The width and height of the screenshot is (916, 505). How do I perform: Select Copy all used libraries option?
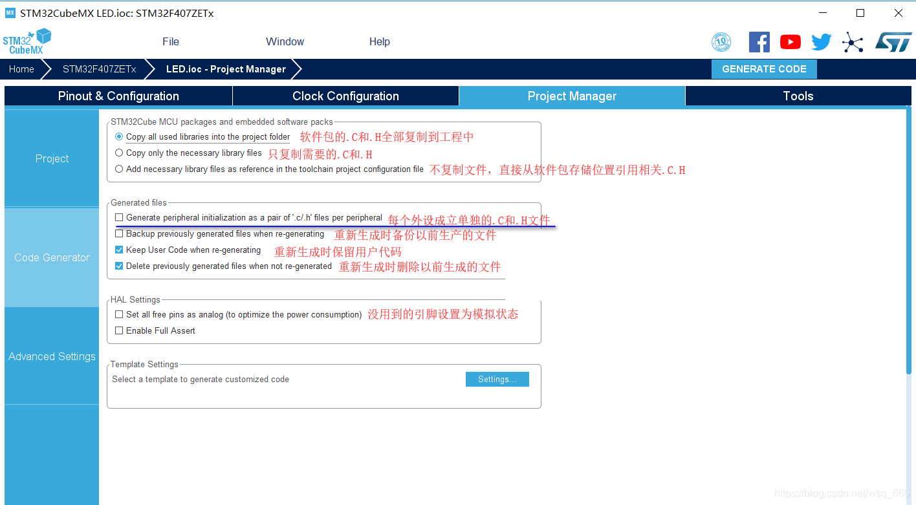(119, 137)
